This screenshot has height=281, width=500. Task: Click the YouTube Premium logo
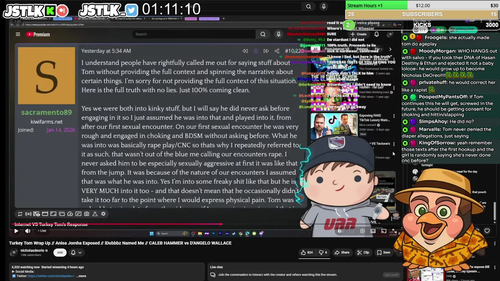(38, 34)
